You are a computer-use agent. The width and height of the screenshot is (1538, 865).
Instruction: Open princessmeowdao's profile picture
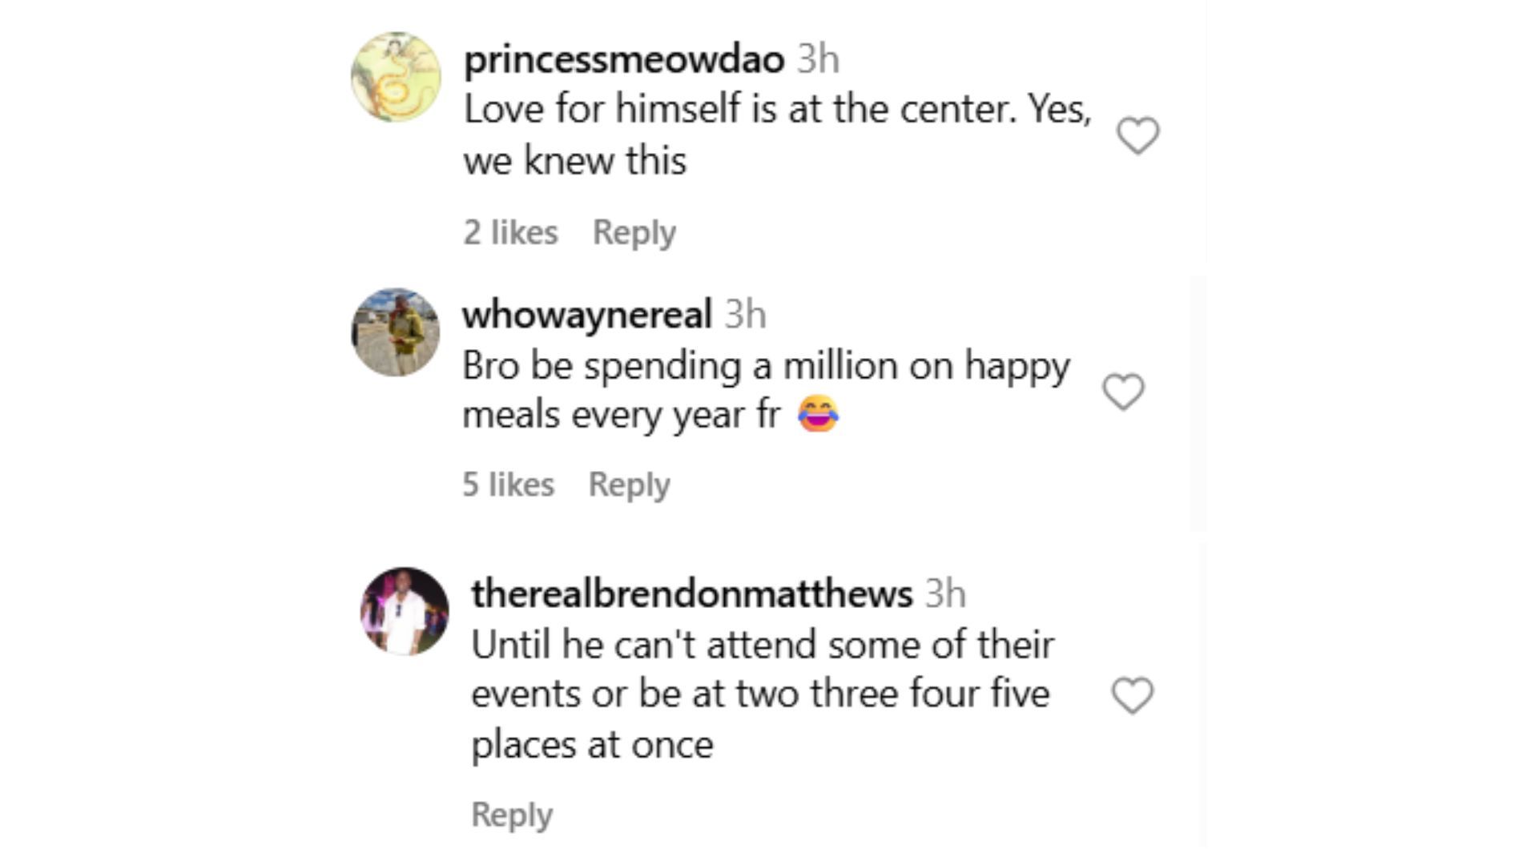click(x=396, y=77)
